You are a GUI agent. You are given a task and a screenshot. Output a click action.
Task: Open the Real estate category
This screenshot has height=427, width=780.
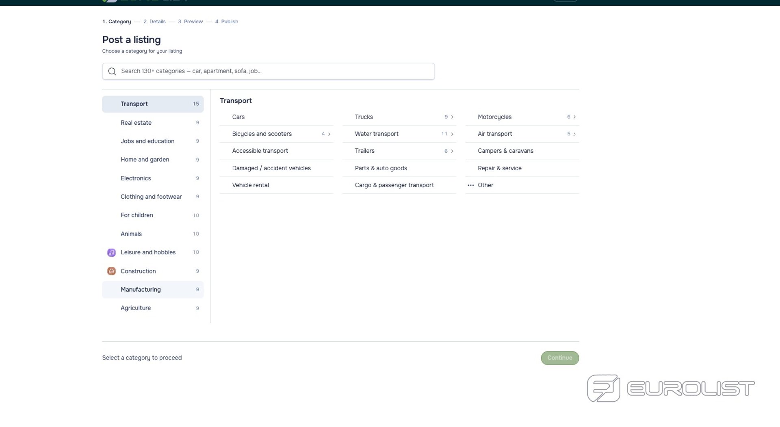(153, 123)
